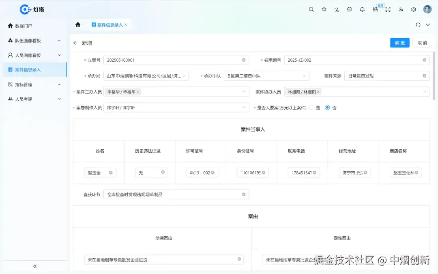
Task: Click the 应用 apps grid icon
Action: 375,9
